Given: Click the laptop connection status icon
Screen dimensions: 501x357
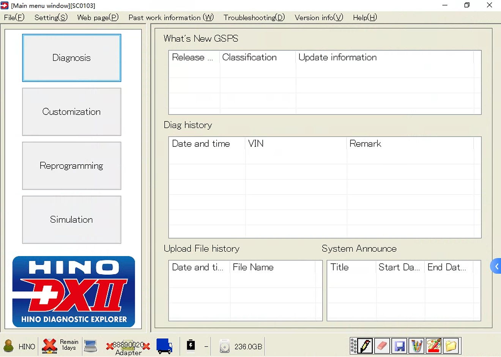Looking at the screenshot, I should click(x=91, y=346).
